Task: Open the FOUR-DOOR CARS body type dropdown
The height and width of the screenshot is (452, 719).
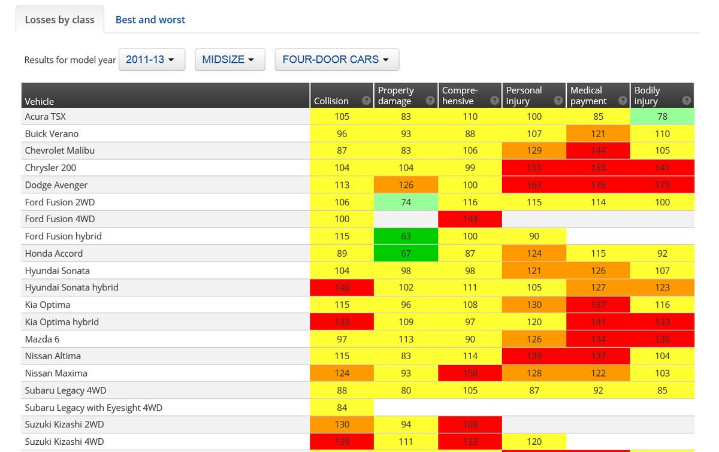Action: 337,60
